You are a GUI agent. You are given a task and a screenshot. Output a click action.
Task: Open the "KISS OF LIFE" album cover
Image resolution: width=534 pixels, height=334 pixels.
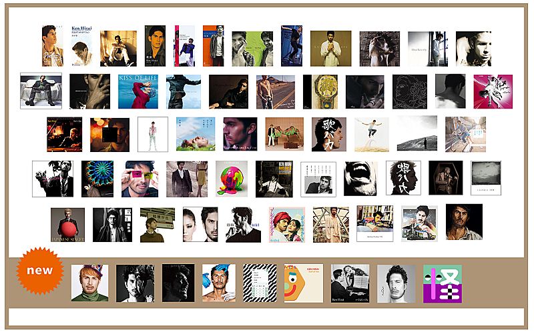click(138, 91)
